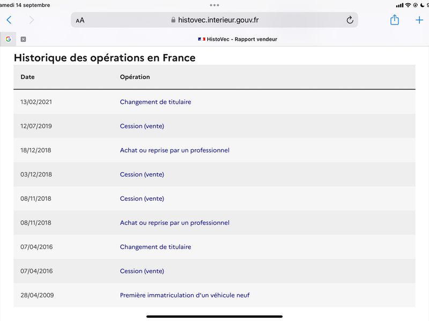The width and height of the screenshot is (429, 321).
Task: Click Changement de titulaire dated 13/02/2021
Action: [x=156, y=102]
